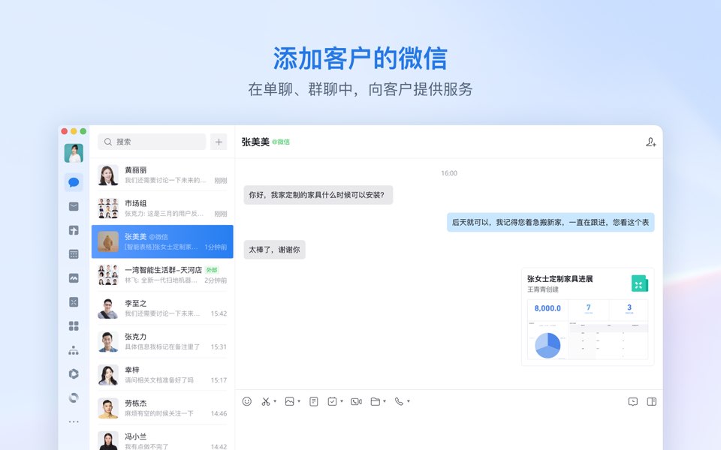Open the organization Contacts icon in the sidebar
Viewport: 721px width, 450px height.
(74, 350)
